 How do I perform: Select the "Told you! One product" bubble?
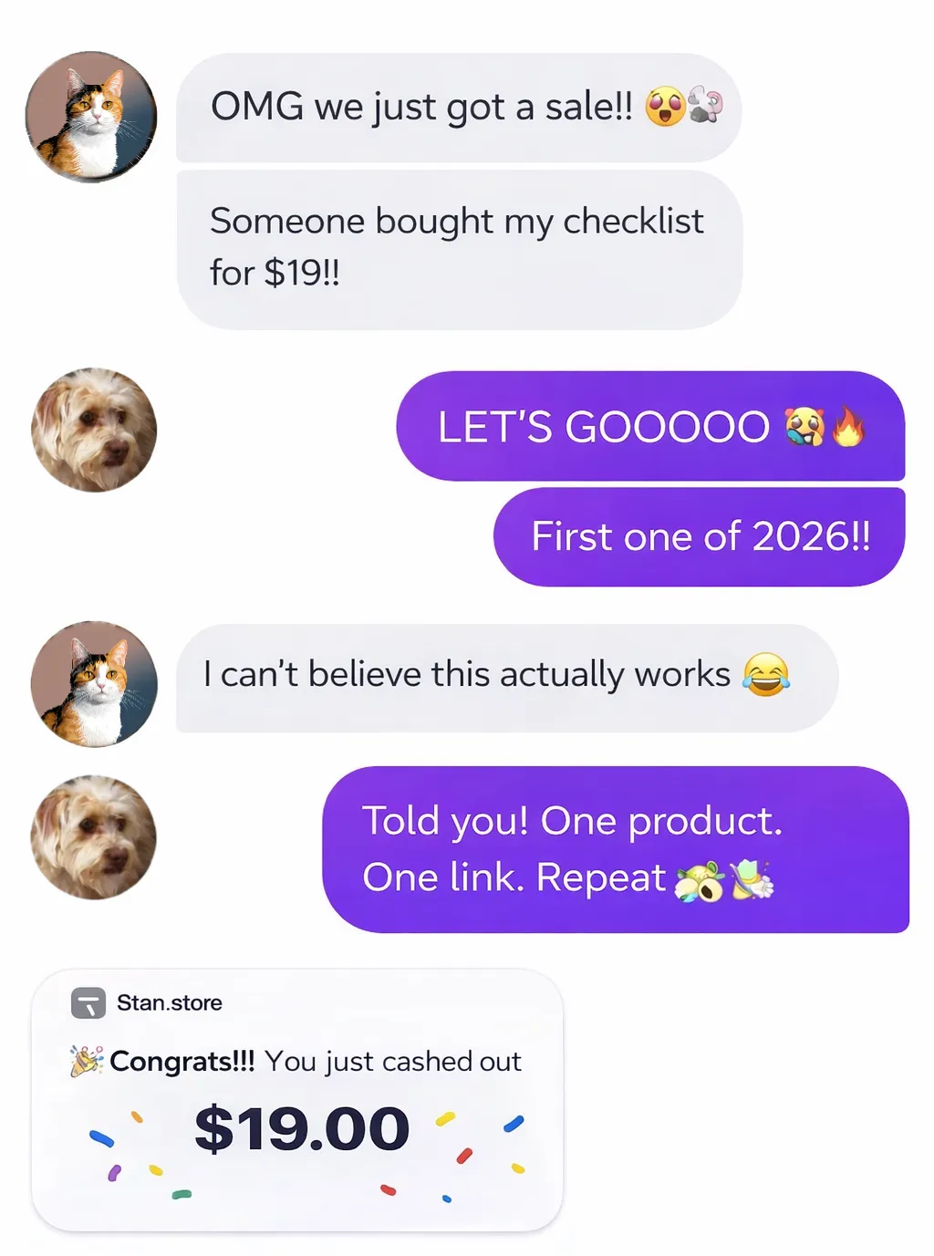[616, 849]
